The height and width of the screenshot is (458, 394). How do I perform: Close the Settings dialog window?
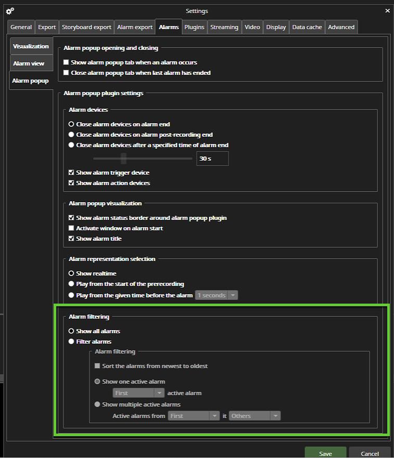[387, 11]
